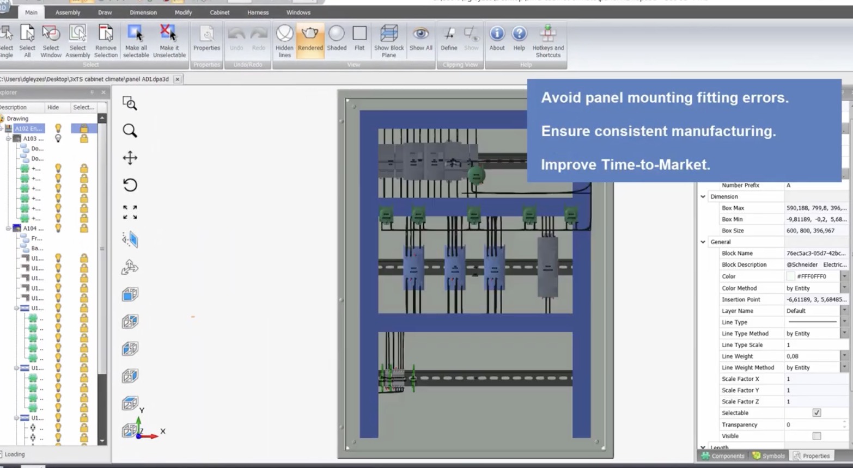
Task: Open Show Block Plane tool
Action: [388, 39]
